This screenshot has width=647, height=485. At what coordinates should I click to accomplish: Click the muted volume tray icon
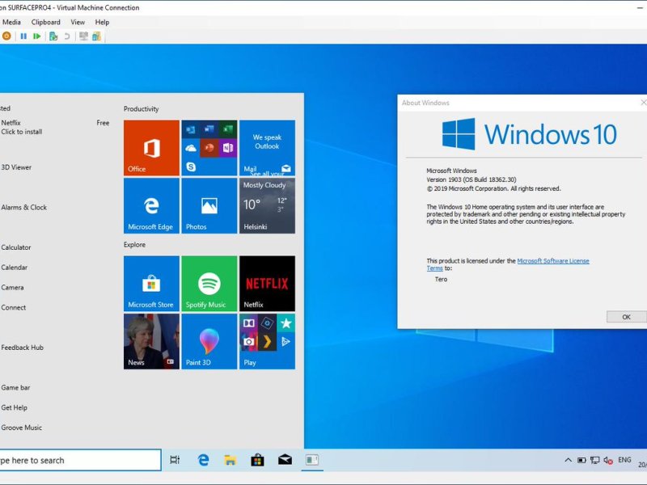608,460
